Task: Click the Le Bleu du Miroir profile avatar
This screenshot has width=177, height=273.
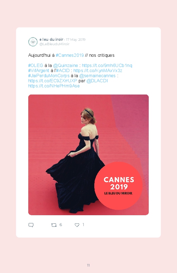Action: (x=33, y=42)
